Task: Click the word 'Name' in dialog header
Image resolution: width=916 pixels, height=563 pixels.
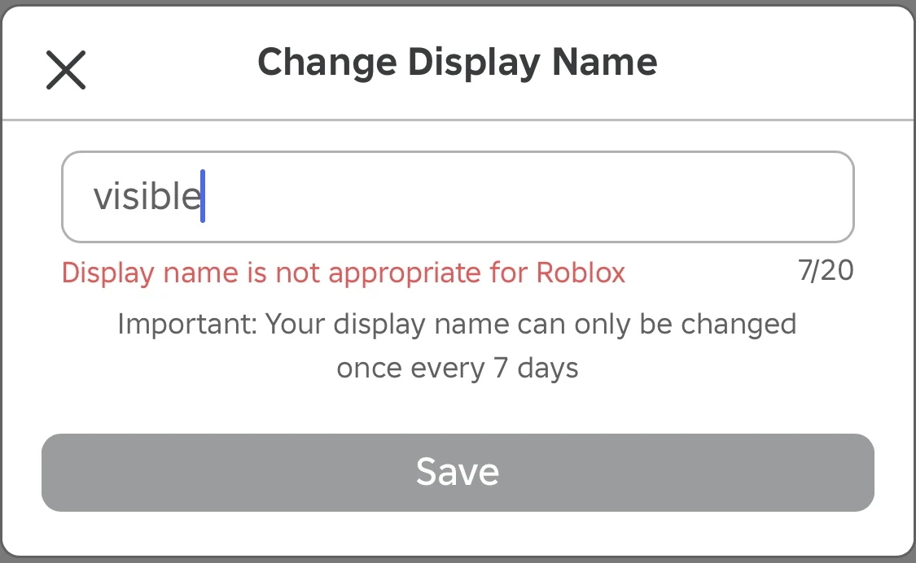Action: click(x=603, y=62)
